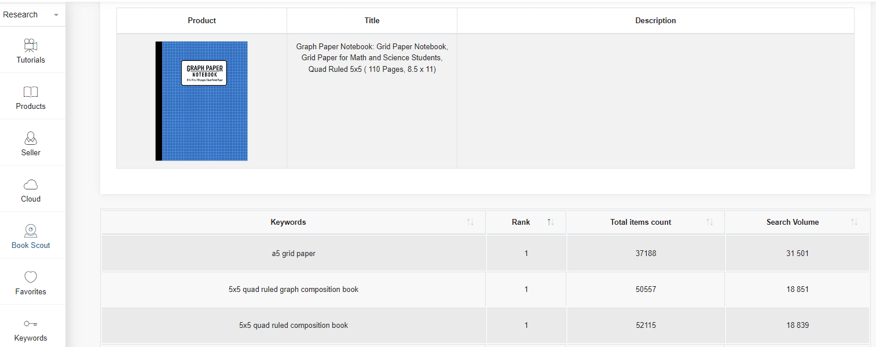Click the Graph Paper Notebook cover thumbnail
Screen dimensions: 876x347
coord(201,101)
